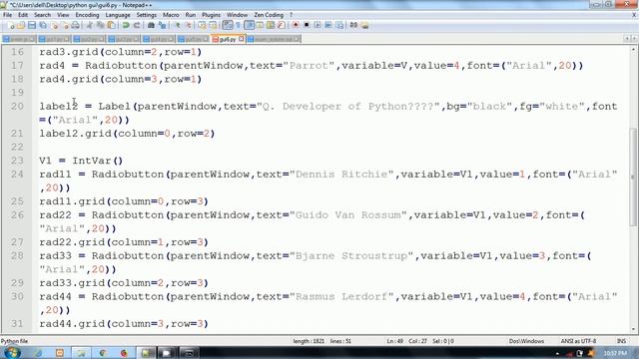
Task: Select the gui6.py document tab
Action: pos(229,39)
